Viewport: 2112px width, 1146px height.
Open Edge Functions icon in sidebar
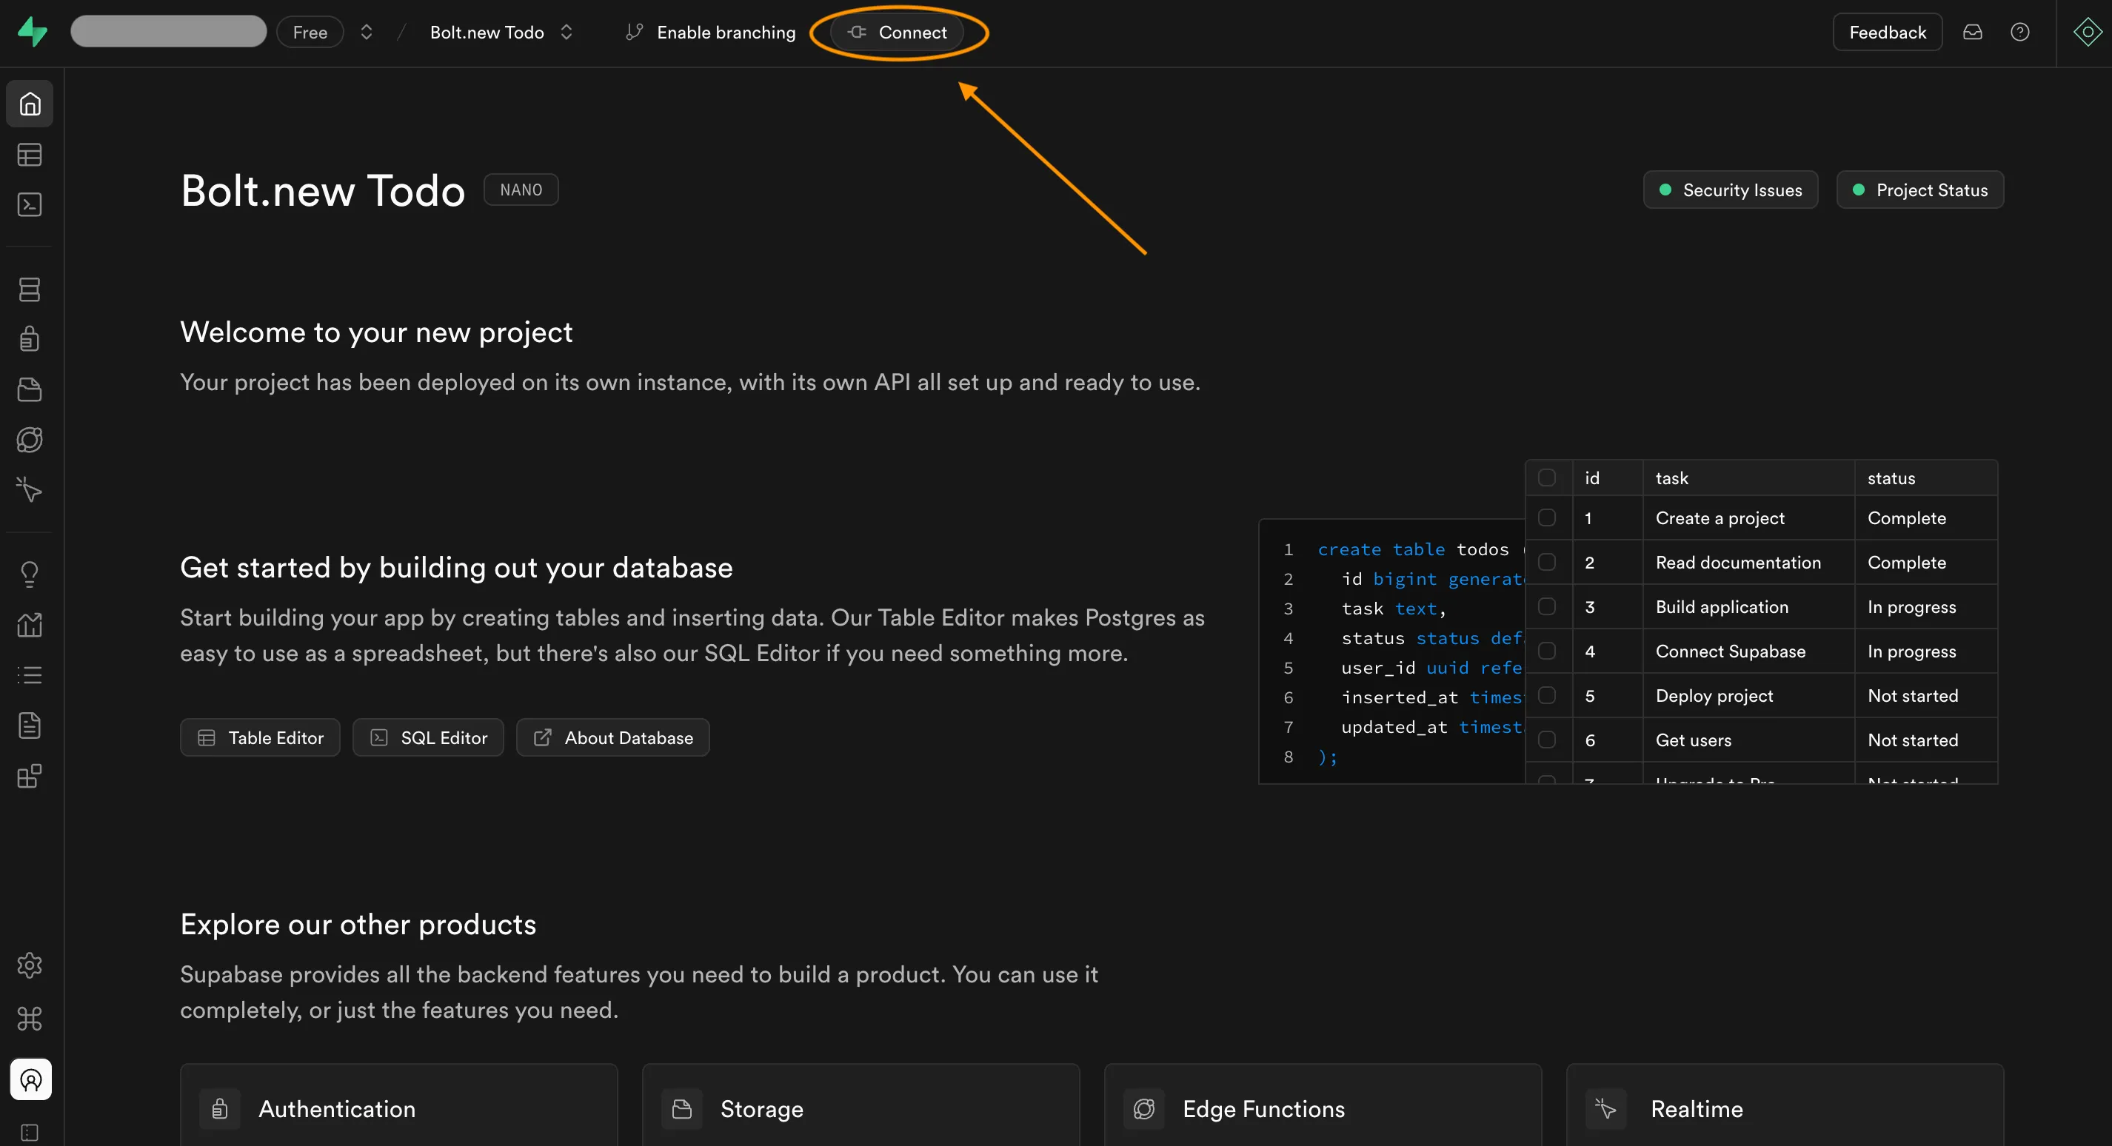[30, 440]
